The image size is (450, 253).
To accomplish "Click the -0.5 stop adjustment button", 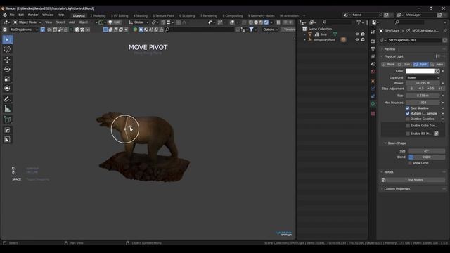I will (421, 89).
